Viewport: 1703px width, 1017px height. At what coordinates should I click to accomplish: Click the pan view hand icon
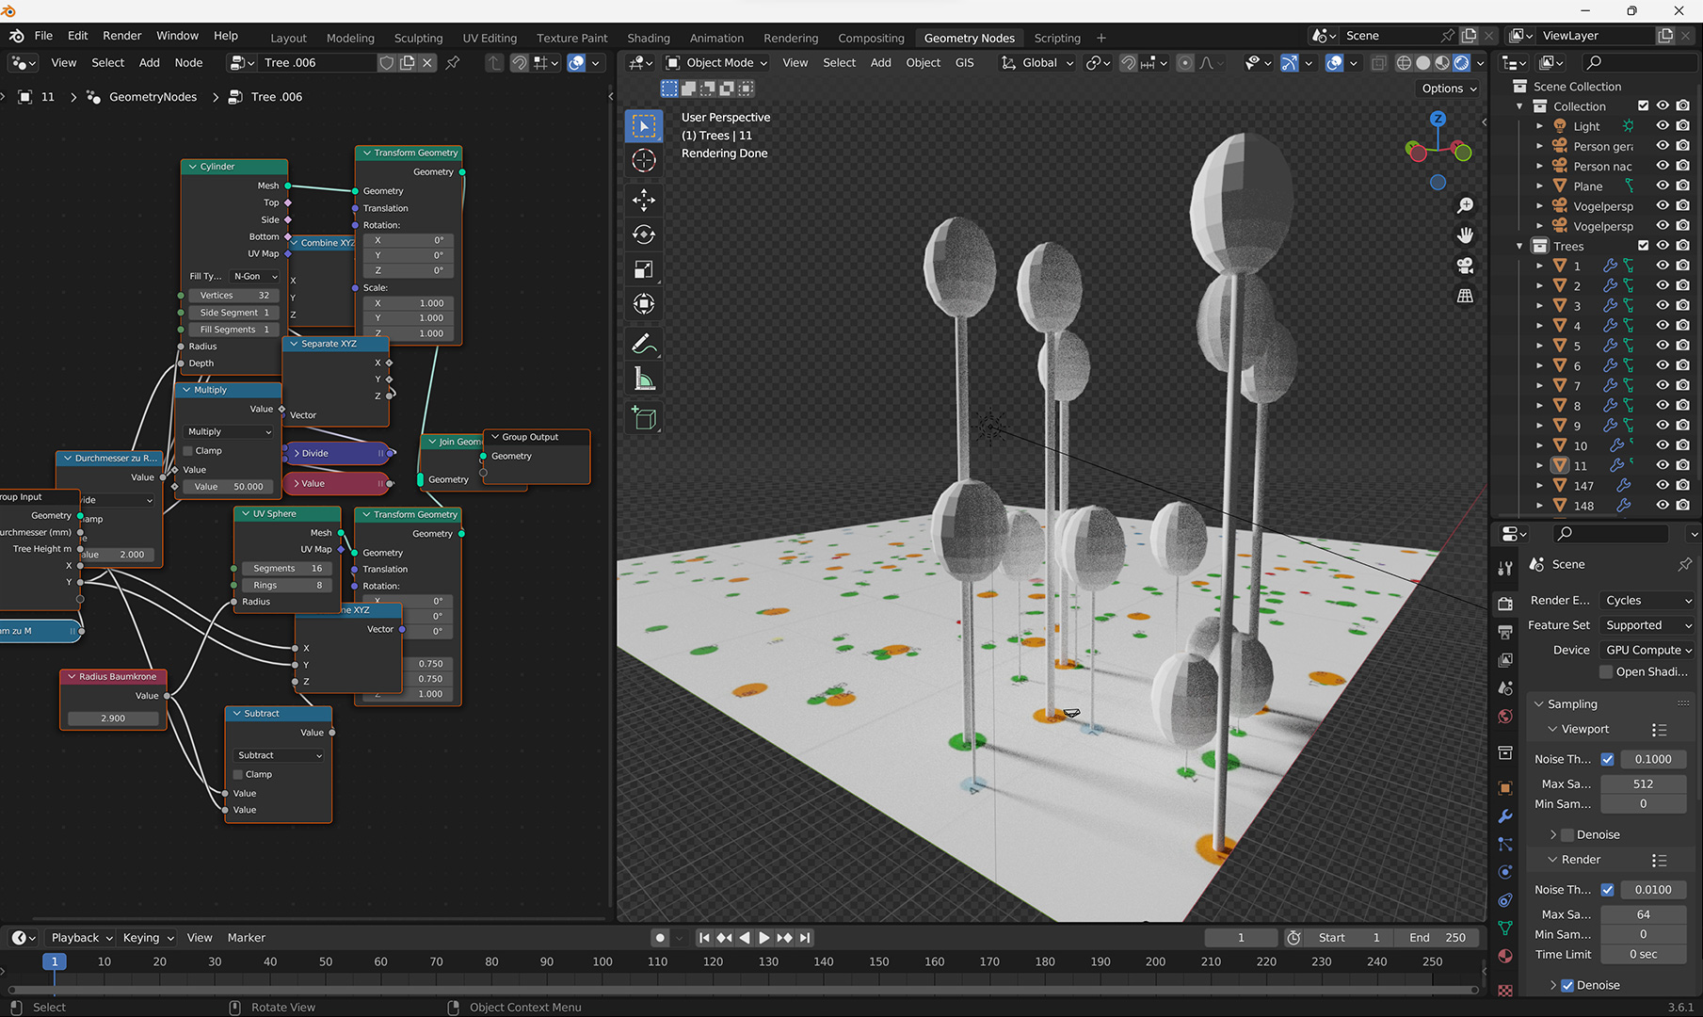[x=1465, y=235]
